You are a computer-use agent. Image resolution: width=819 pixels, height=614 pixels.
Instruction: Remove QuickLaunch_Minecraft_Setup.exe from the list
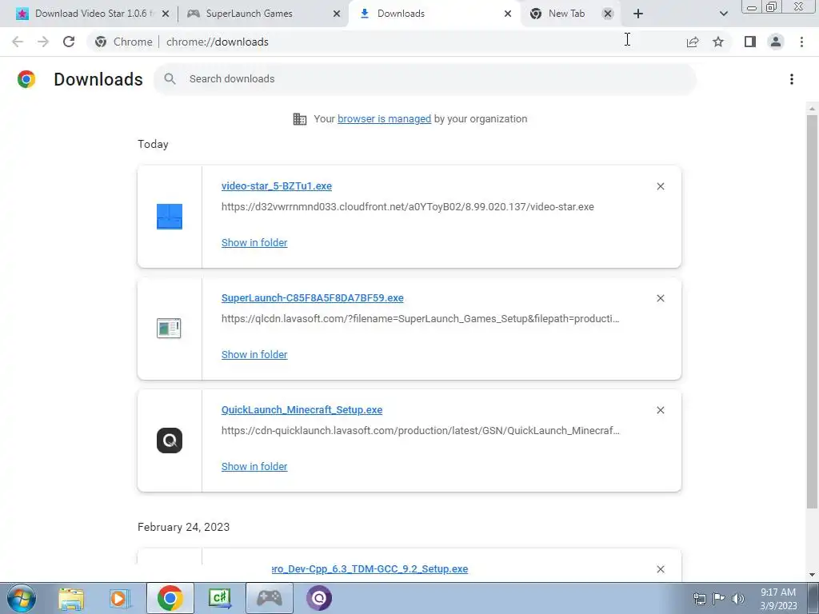coord(661,410)
